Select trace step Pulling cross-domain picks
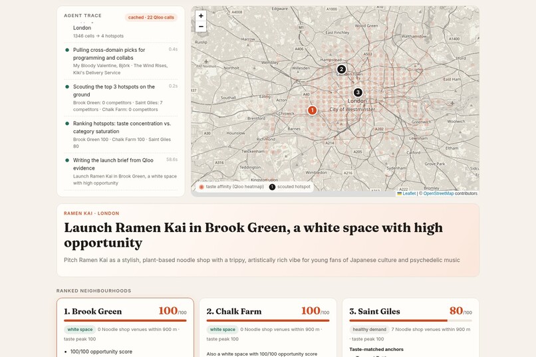This screenshot has height=357, width=536. pyautogui.click(x=121, y=61)
